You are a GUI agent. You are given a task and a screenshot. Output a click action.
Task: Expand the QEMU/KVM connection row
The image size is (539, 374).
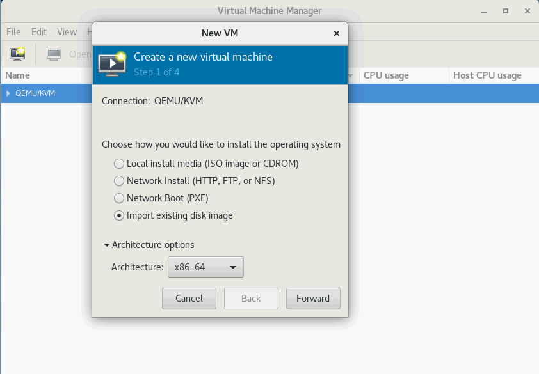tap(8, 93)
